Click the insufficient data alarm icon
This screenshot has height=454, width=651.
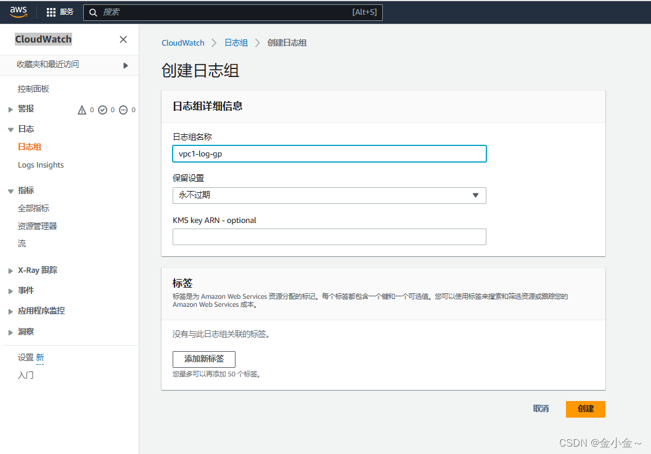(x=123, y=110)
